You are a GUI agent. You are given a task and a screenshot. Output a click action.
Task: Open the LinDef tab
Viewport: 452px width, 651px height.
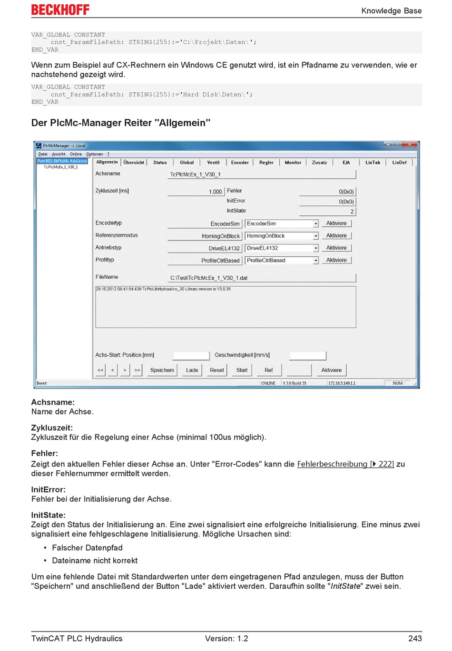coord(400,163)
